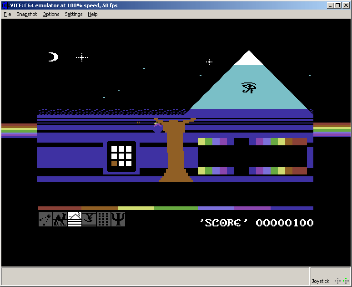The image size is (352, 287).
Task: Click the VICE application icon in title bar
Action: 5,5
